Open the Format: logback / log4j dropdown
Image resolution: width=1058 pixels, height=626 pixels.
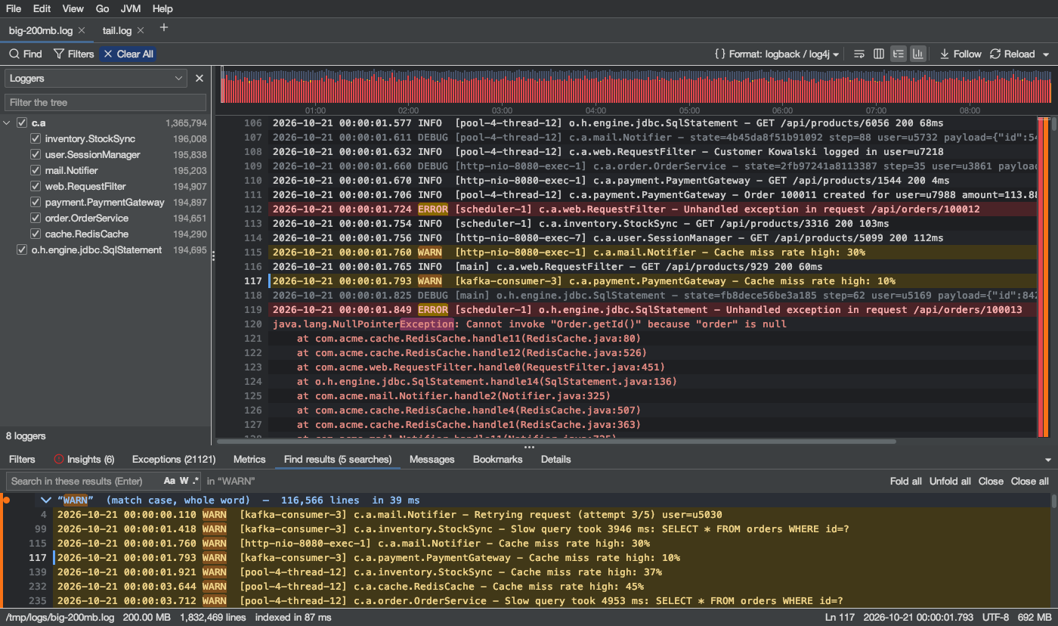coord(777,54)
